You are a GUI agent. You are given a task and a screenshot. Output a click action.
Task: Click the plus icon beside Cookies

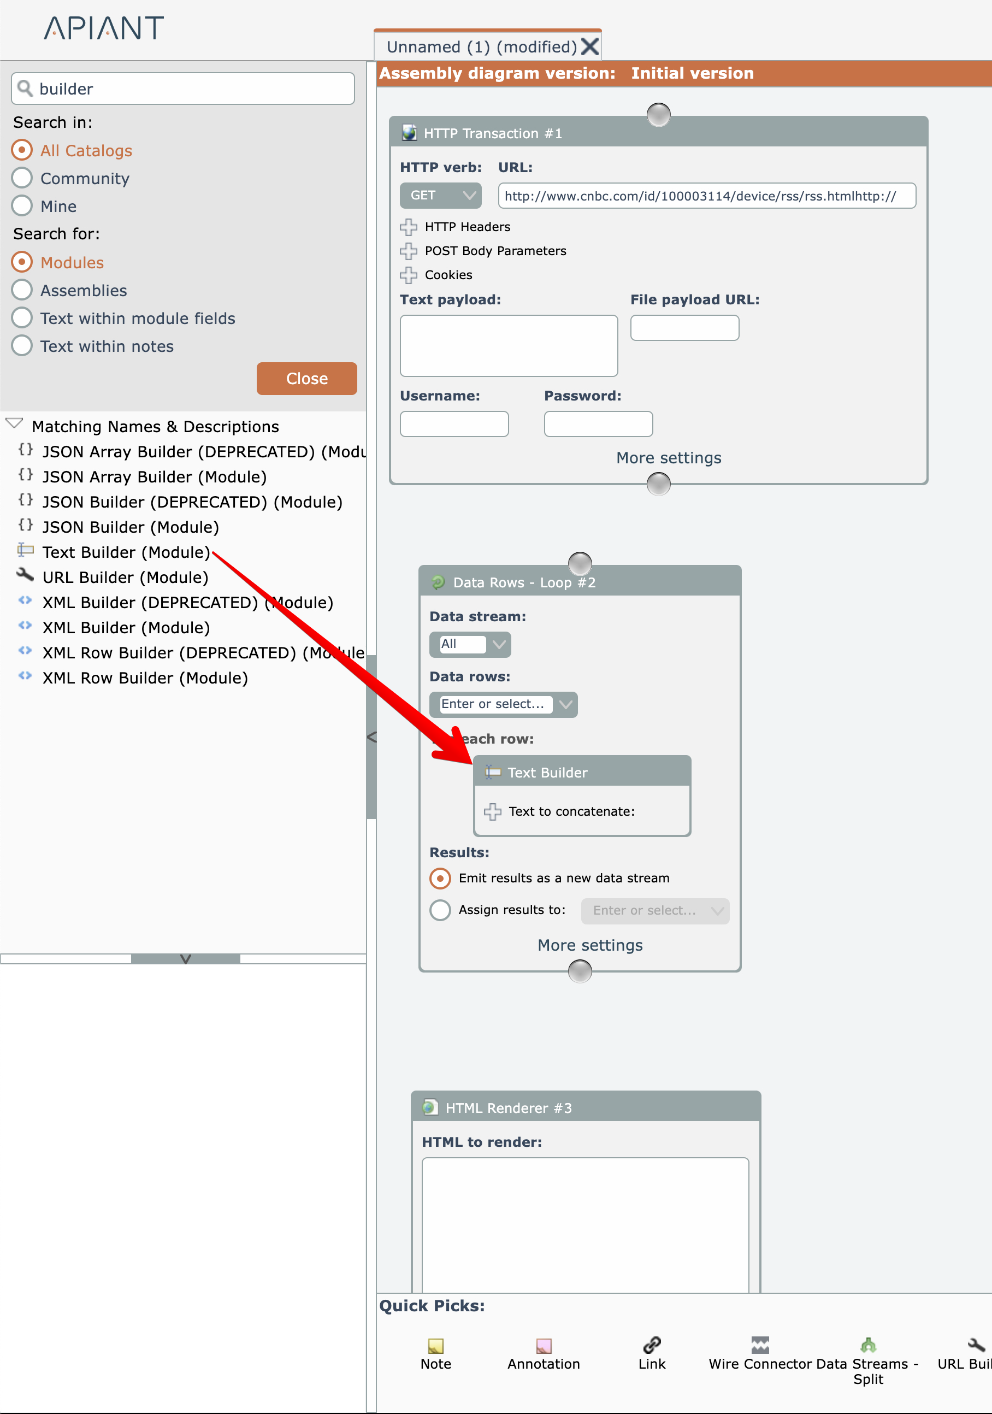(x=408, y=275)
